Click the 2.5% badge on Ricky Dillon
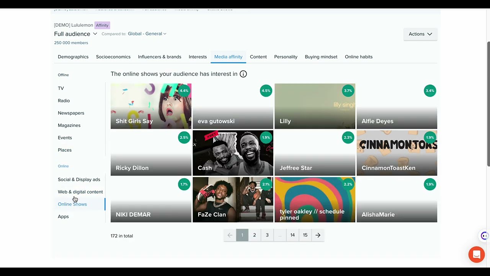 184,138
